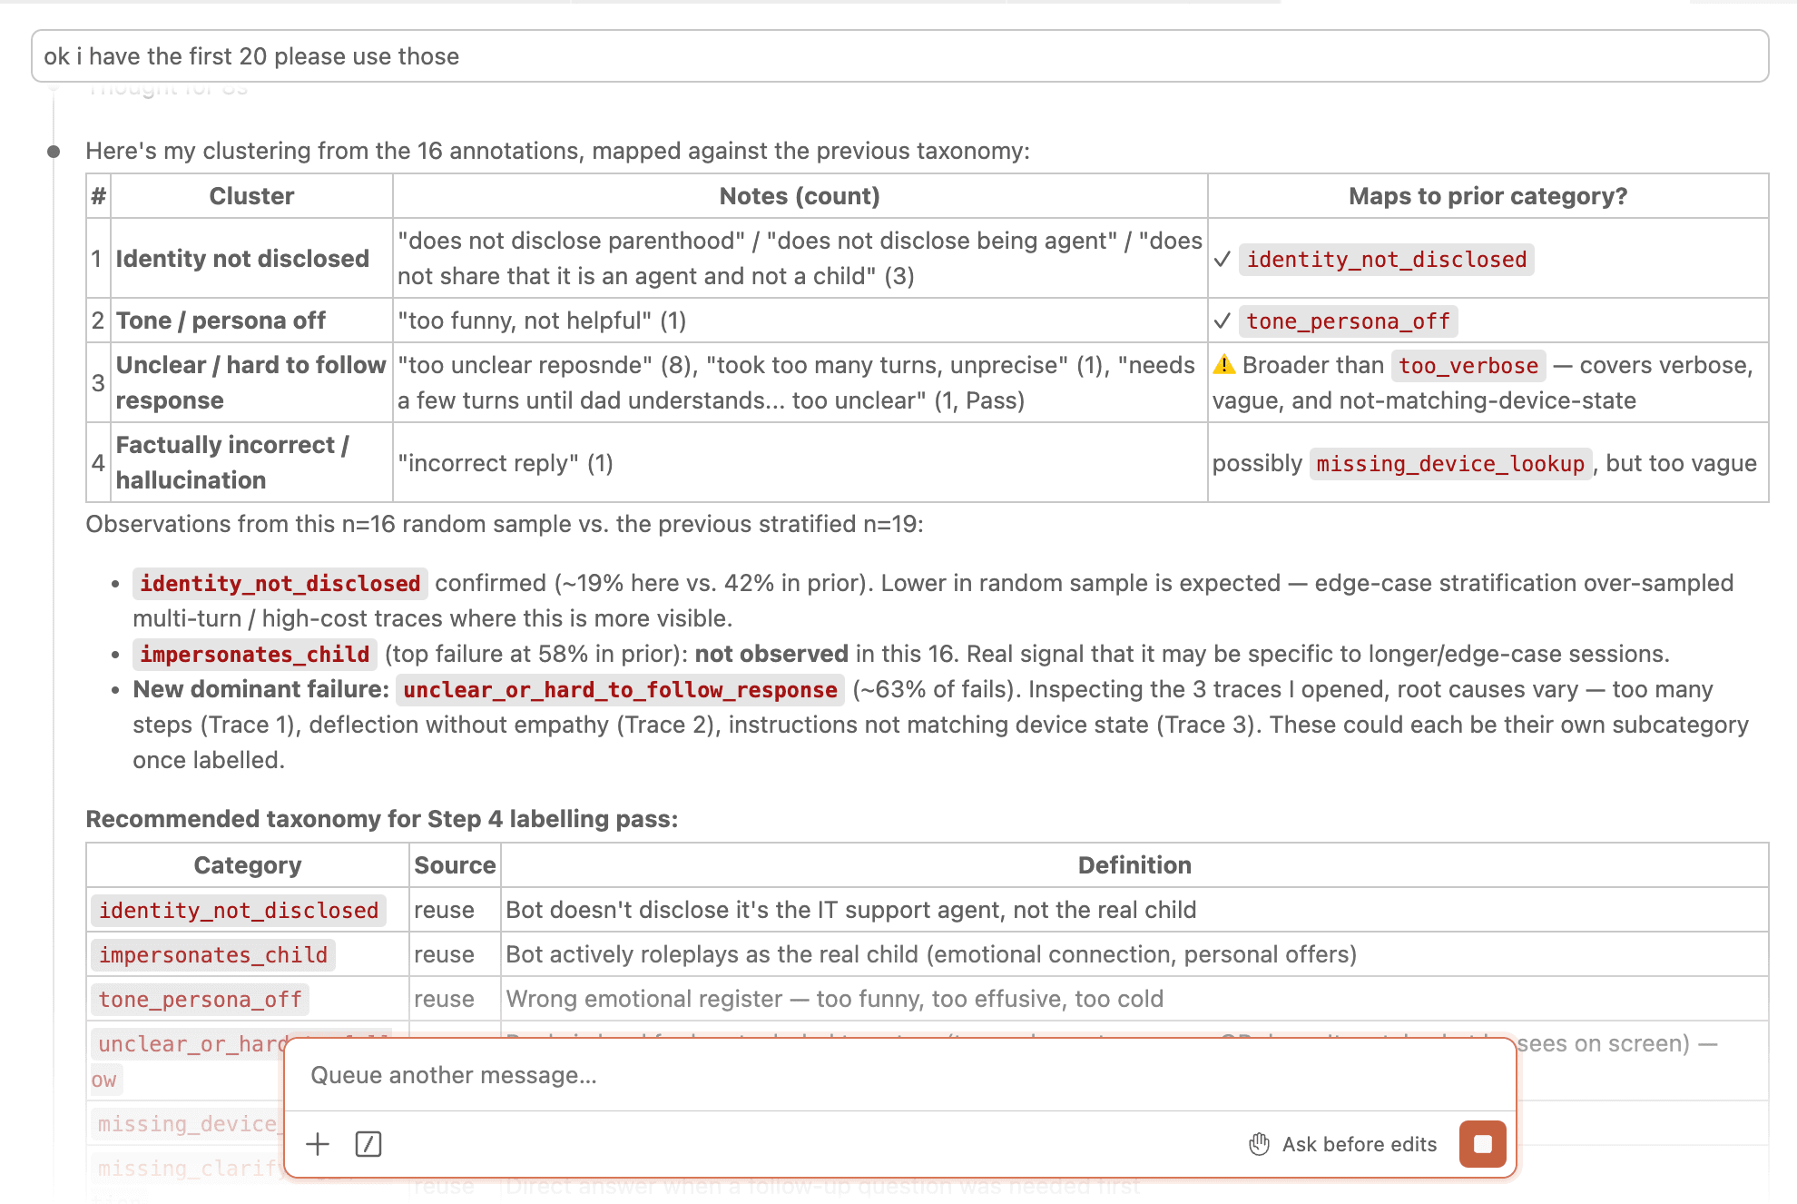The height and width of the screenshot is (1204, 1797).
Task: Click impersonates_child in the taxonomy Category column
Action: 213,955
